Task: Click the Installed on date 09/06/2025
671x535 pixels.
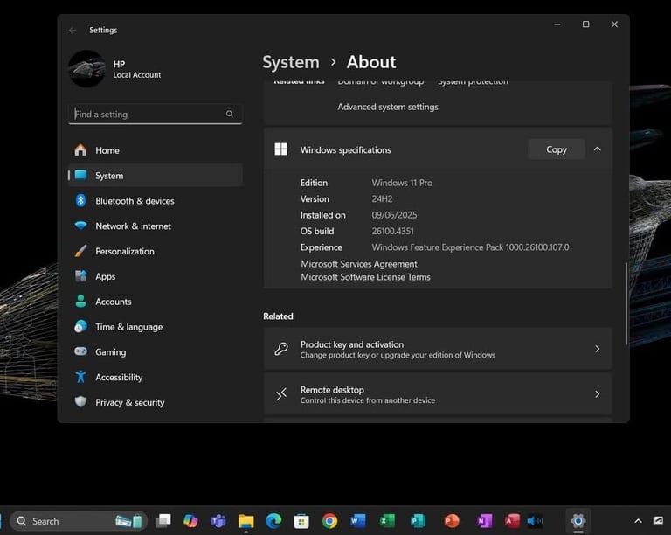Action: 394,215
